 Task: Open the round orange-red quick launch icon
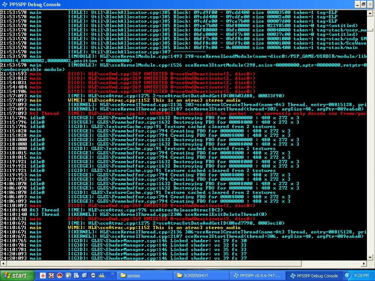point(60,276)
